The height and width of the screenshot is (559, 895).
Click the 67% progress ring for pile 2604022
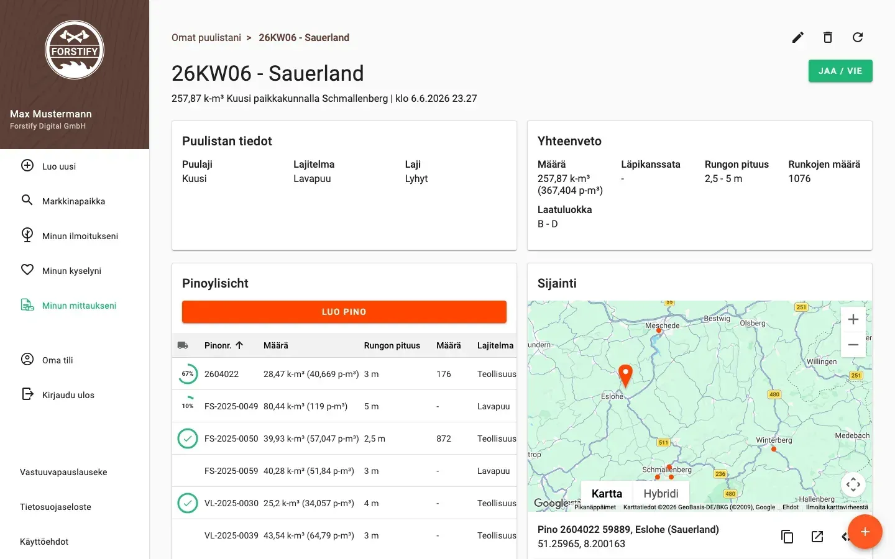point(188,374)
